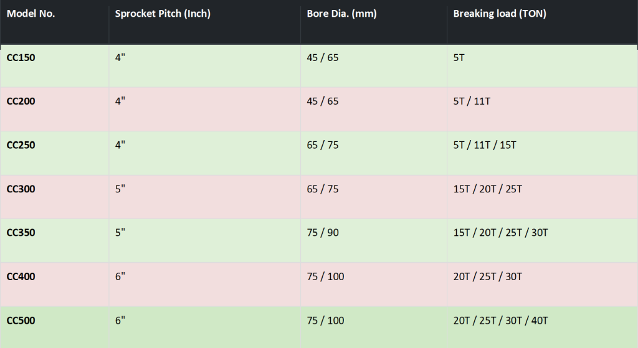The width and height of the screenshot is (638, 348).
Task: Select the CC300 model cell
Action: (x=21, y=189)
